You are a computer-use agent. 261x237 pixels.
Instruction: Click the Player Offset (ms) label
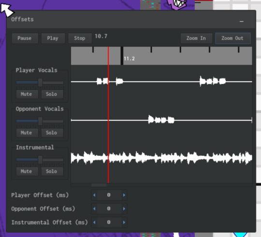coord(40,195)
